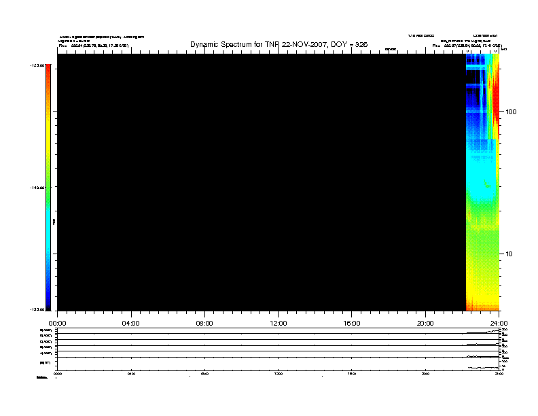Click the Dynamic Spectrum plot title
538x416 pixels.
(279, 44)
